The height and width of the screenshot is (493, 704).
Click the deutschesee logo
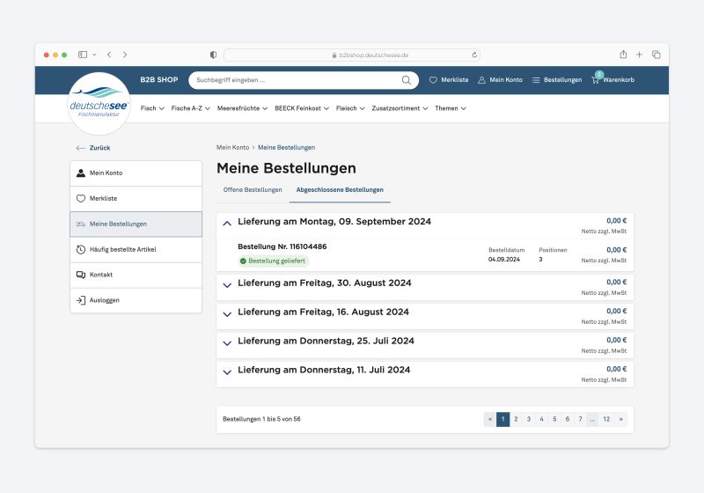(99, 103)
